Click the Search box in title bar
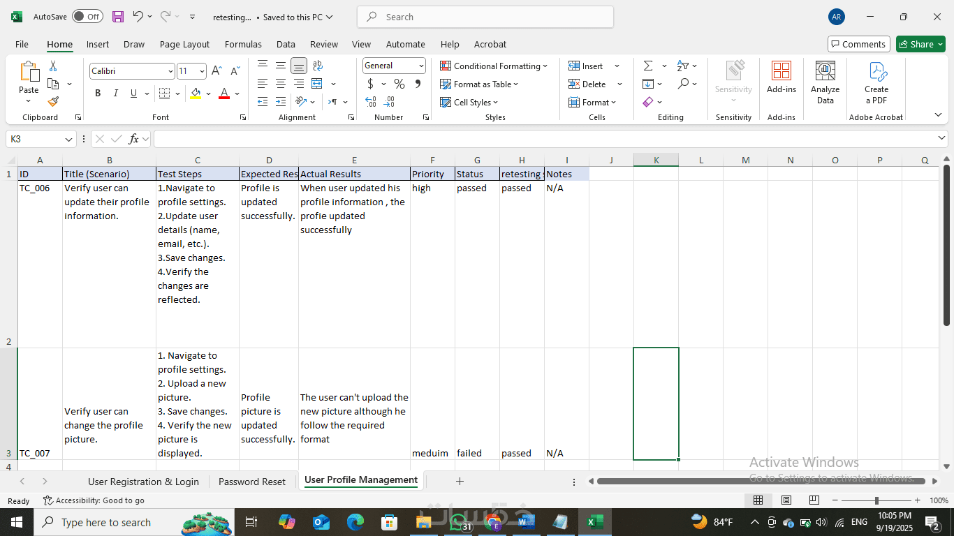 485,17
